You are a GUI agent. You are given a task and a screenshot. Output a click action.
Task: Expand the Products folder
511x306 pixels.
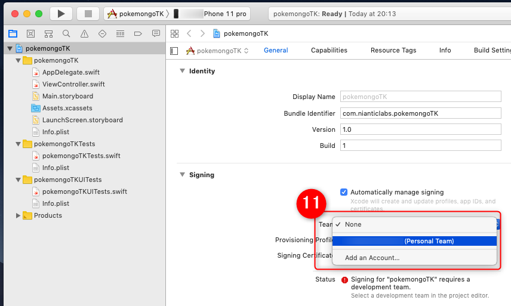[x=18, y=215]
